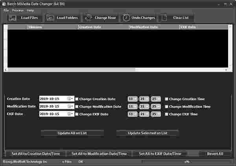The image size is (236, 166).
Task: Click the Clear List trash icon
Action: coord(164,18)
